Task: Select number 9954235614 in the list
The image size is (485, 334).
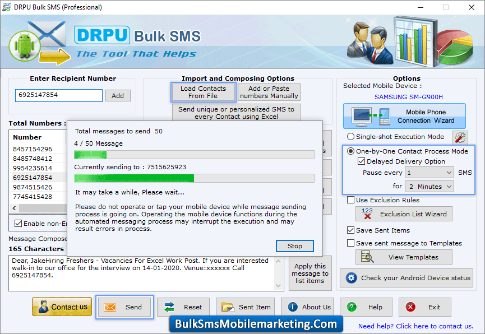Action: pyautogui.click(x=33, y=168)
